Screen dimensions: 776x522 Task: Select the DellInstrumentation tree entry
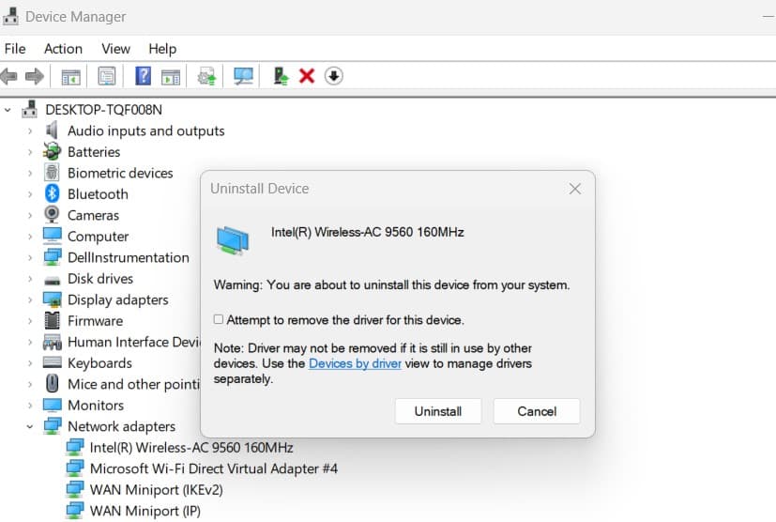[x=129, y=257]
